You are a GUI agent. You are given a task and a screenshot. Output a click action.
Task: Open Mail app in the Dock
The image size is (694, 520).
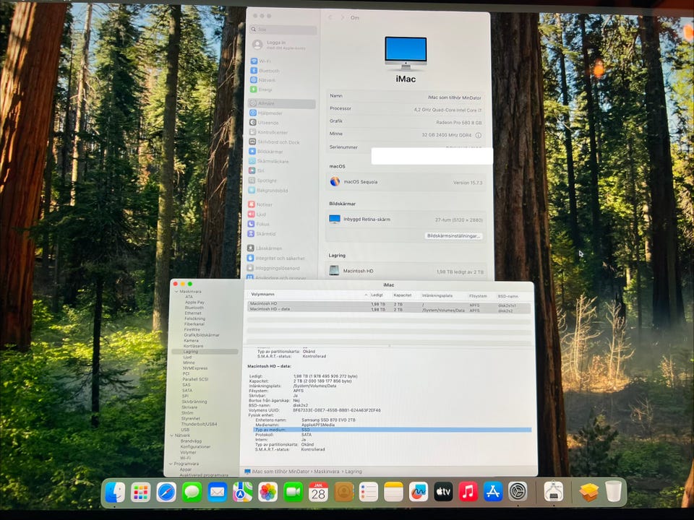click(x=218, y=492)
